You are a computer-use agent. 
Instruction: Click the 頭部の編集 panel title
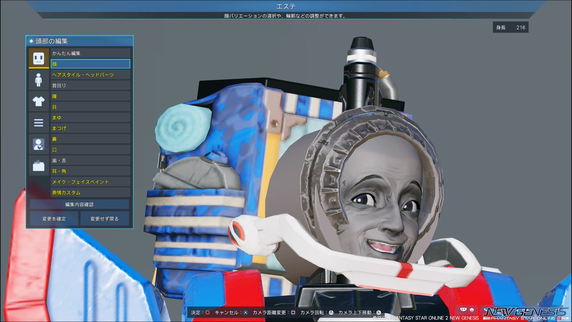coord(52,41)
